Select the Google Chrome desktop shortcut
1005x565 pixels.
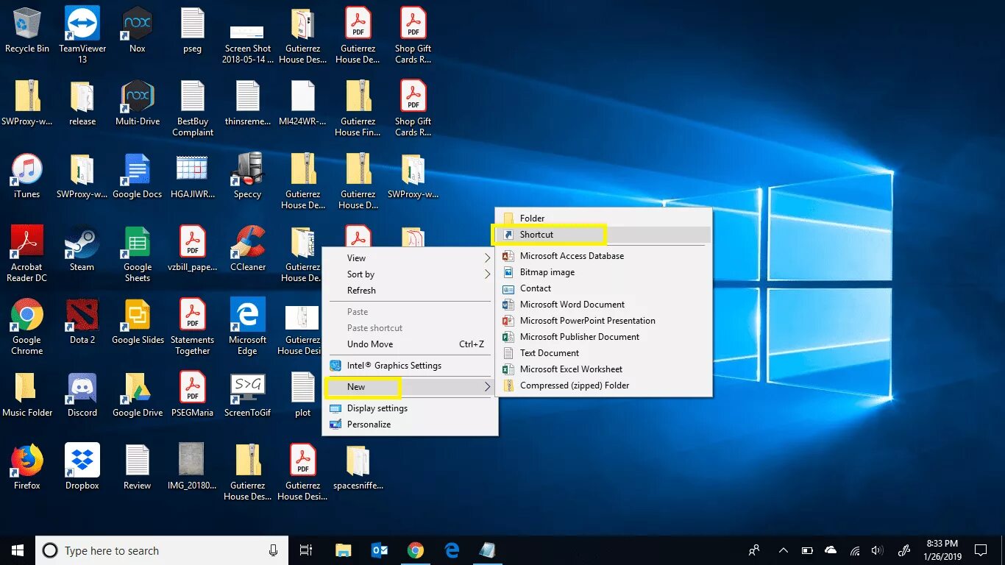(x=27, y=327)
